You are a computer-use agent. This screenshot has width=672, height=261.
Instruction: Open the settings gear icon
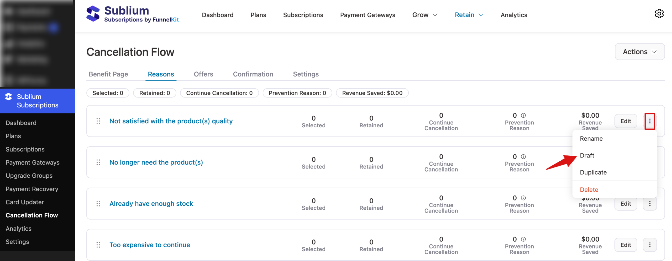click(659, 14)
